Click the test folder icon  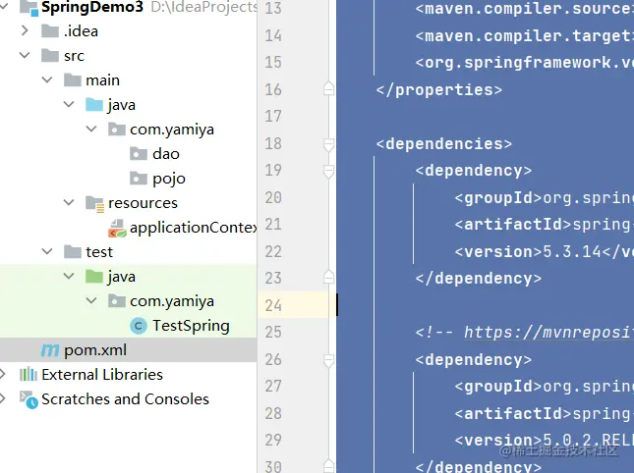click(x=73, y=252)
